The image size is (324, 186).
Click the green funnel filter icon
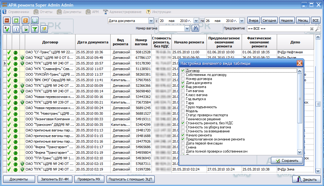click(35, 29)
